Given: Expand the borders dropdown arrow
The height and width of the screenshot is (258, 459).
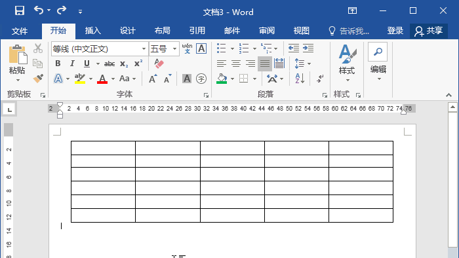Looking at the screenshot, I should tap(254, 79).
